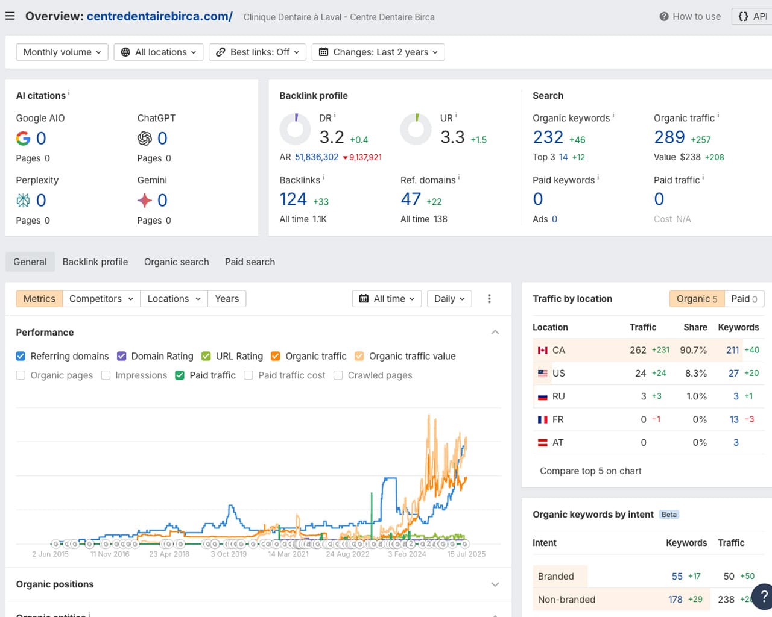
Task: Uncheck the Referring domains checkbox
Action: click(21, 356)
